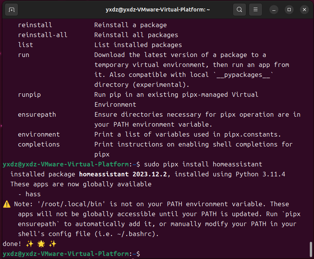Click the 'done!' text
This screenshot has height=259, width=314.
[12, 244]
